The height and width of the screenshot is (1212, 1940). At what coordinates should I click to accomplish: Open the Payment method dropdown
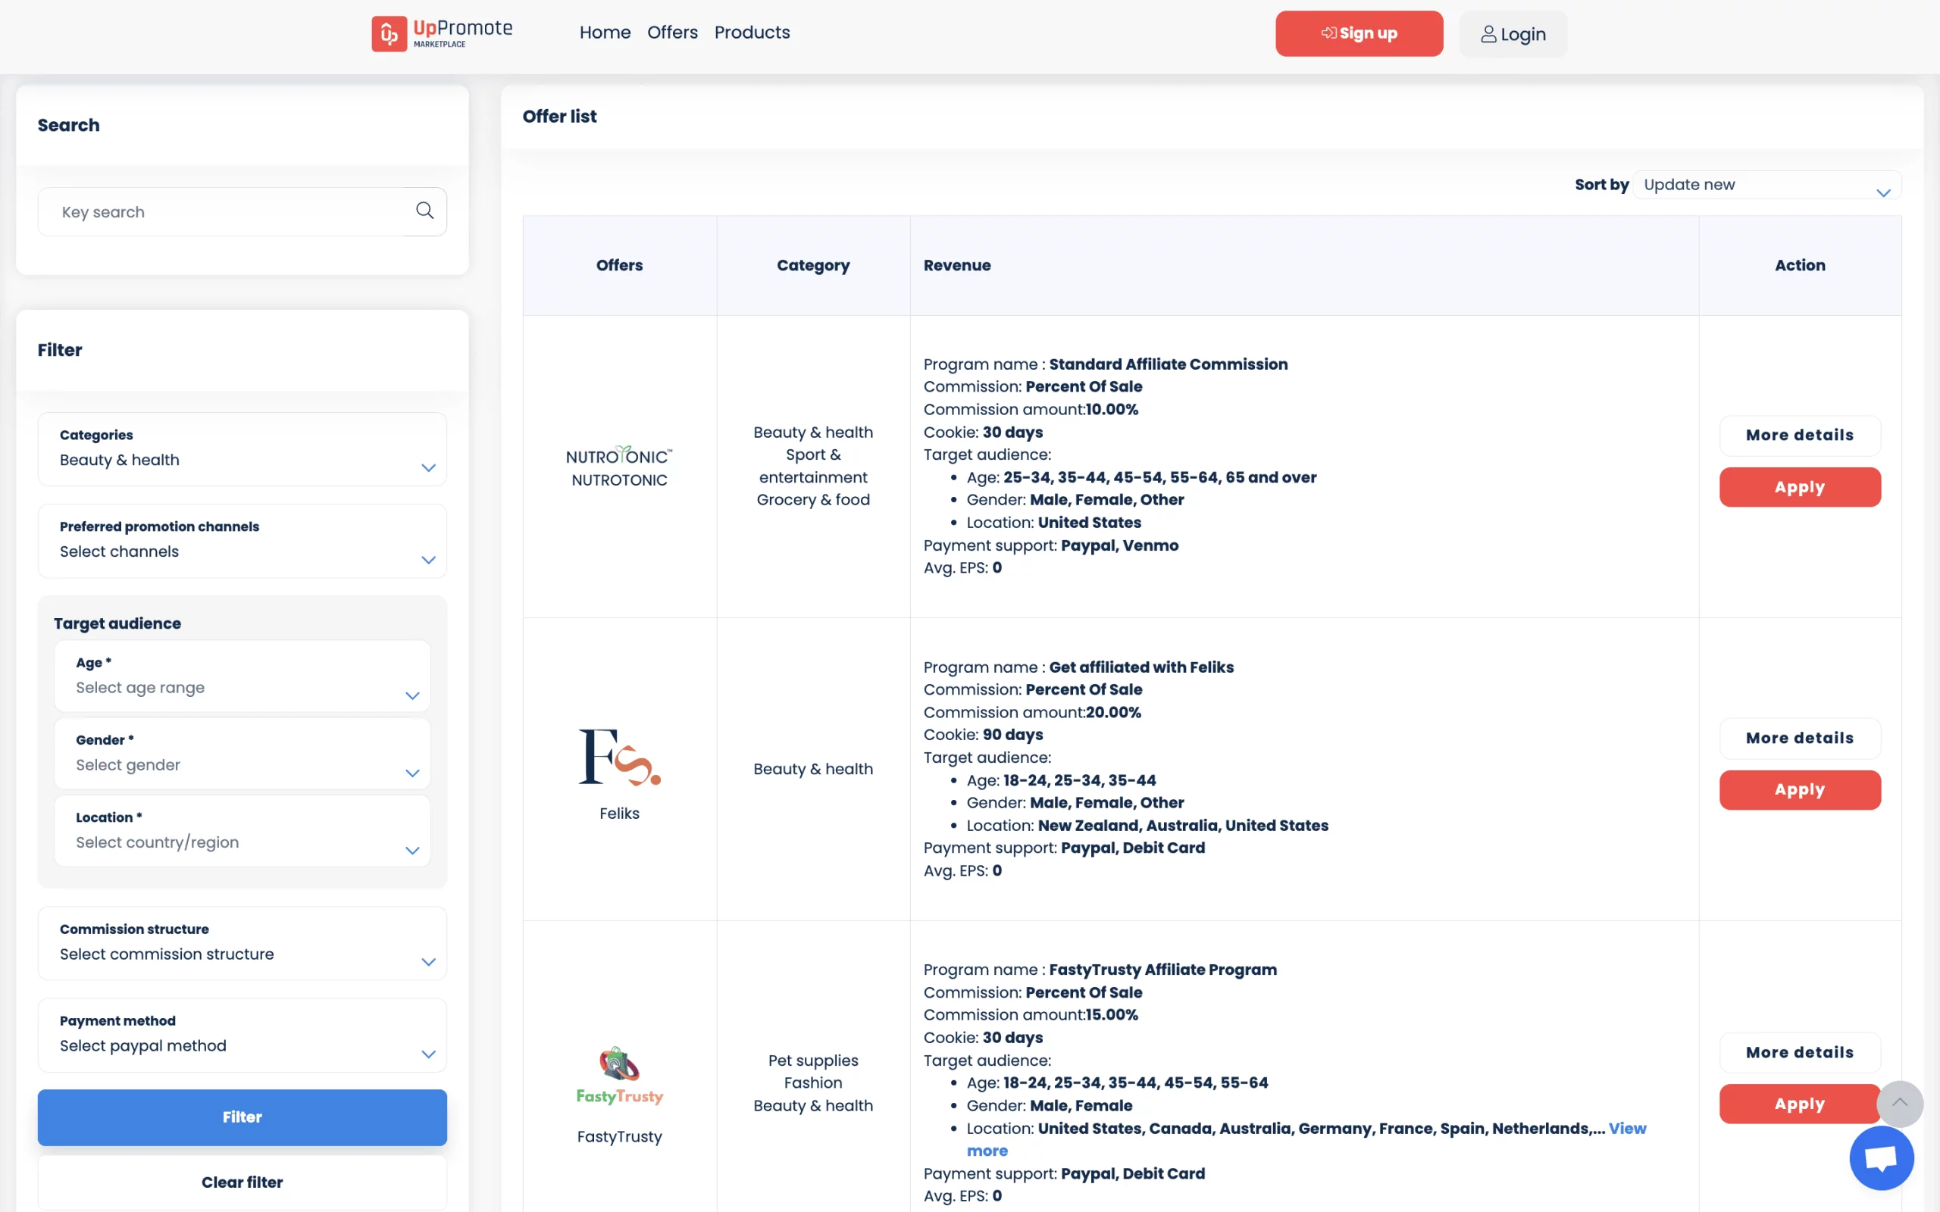click(242, 1035)
